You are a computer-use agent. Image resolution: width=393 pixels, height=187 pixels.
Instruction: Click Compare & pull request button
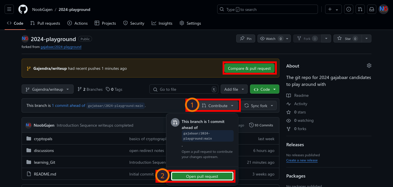pyautogui.click(x=249, y=68)
